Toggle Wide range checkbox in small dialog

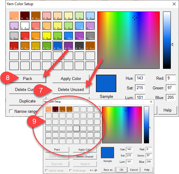click(x=70, y=171)
